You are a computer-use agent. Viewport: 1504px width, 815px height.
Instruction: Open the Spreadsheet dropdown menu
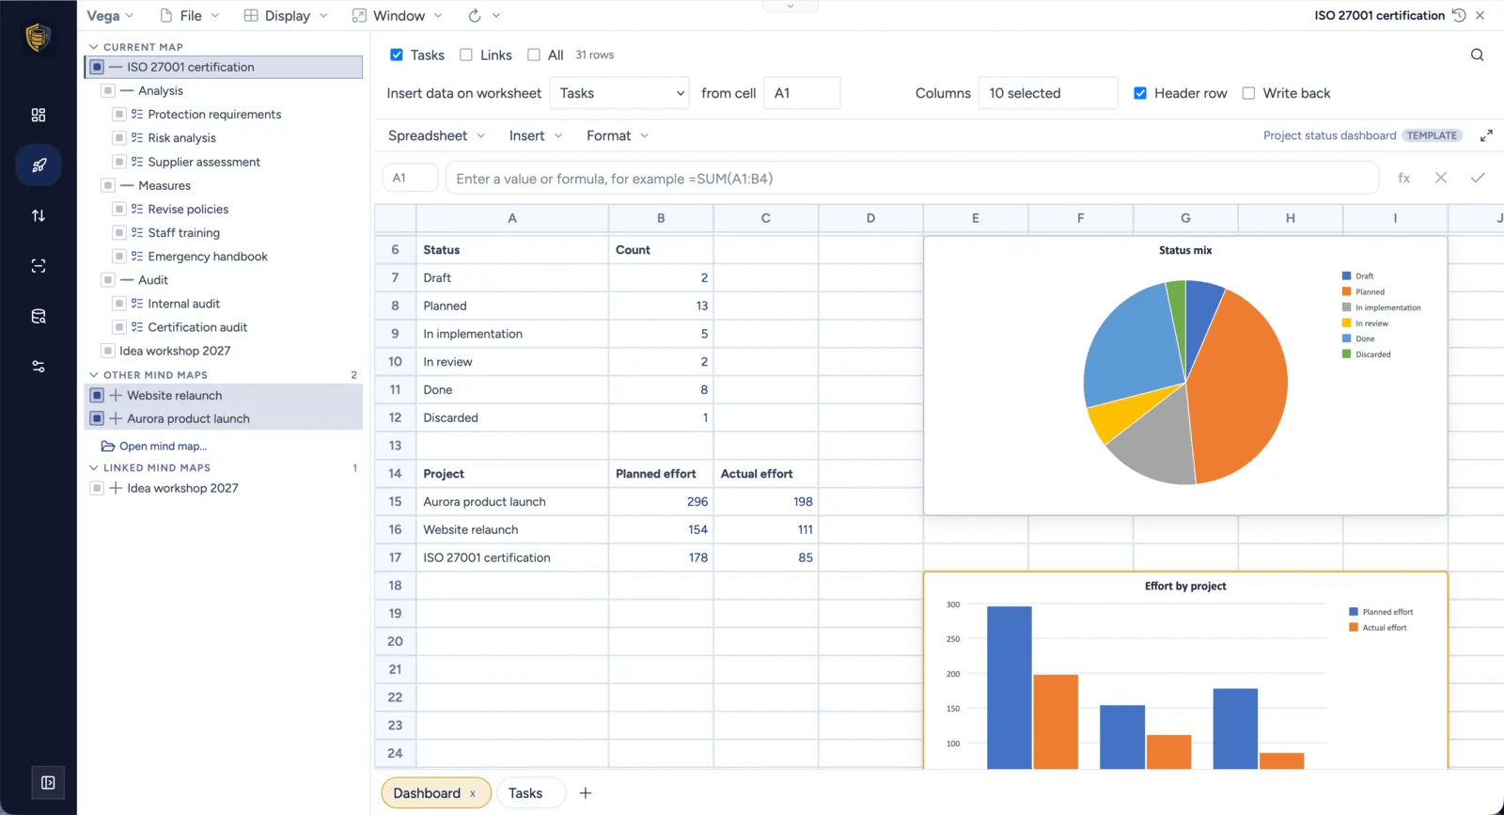437,135
